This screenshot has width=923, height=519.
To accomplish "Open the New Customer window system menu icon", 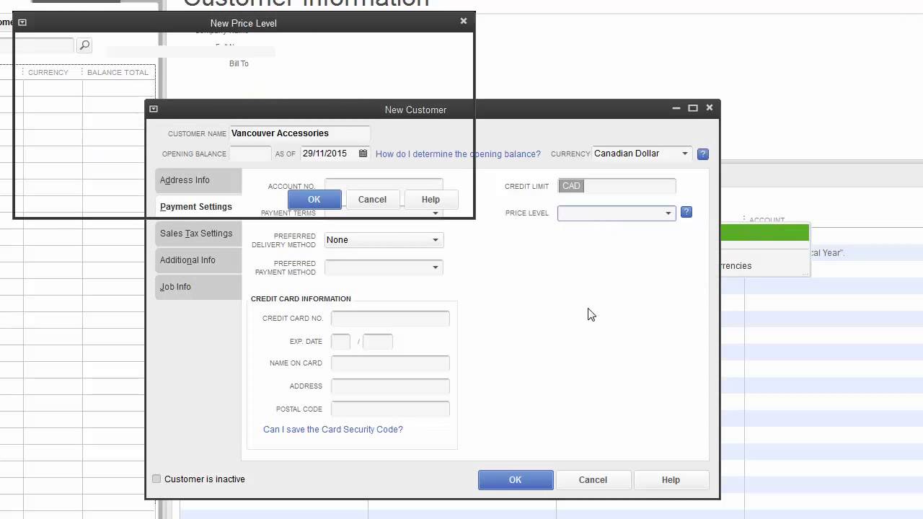I will click(154, 109).
